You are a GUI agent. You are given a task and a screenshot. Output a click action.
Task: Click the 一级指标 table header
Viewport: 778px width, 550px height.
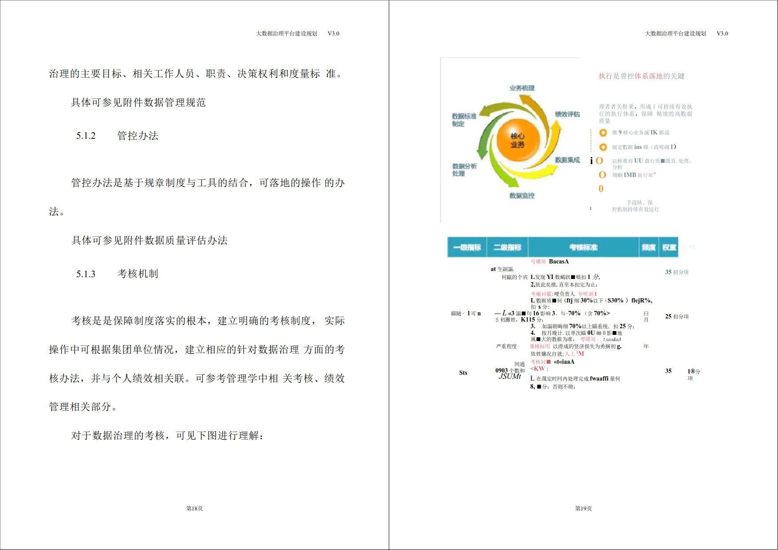[x=467, y=247]
